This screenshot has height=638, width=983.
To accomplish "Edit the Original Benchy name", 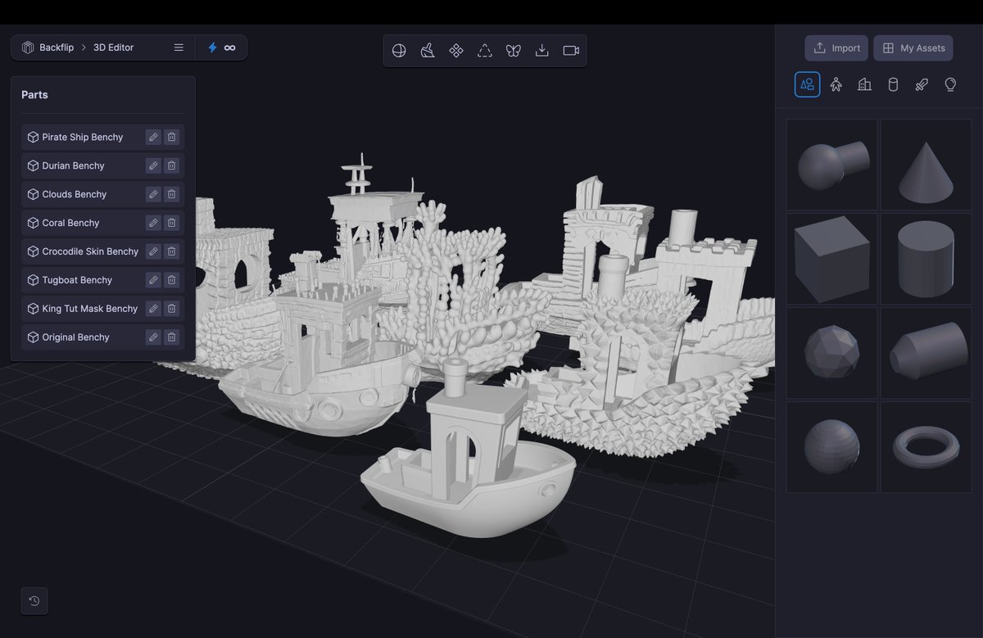I will [153, 337].
